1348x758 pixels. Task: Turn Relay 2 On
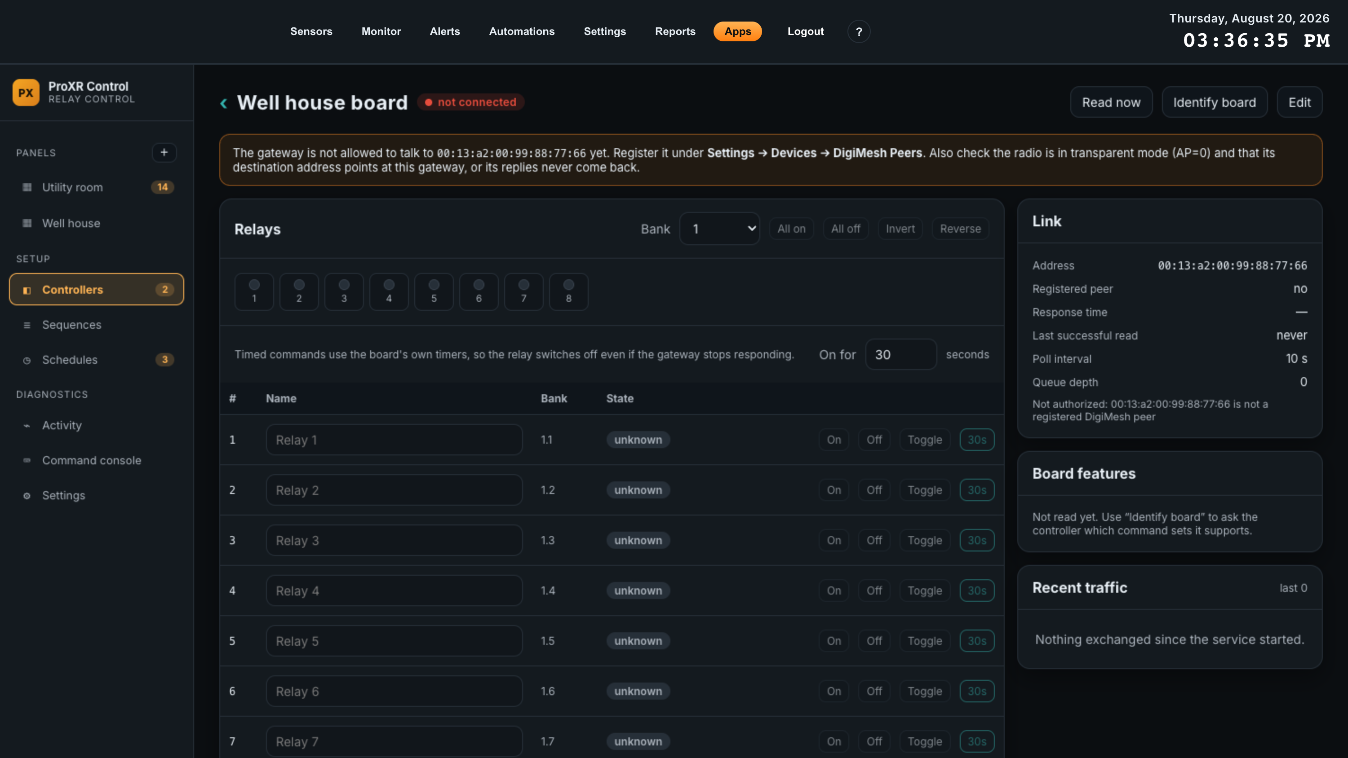[834, 490]
